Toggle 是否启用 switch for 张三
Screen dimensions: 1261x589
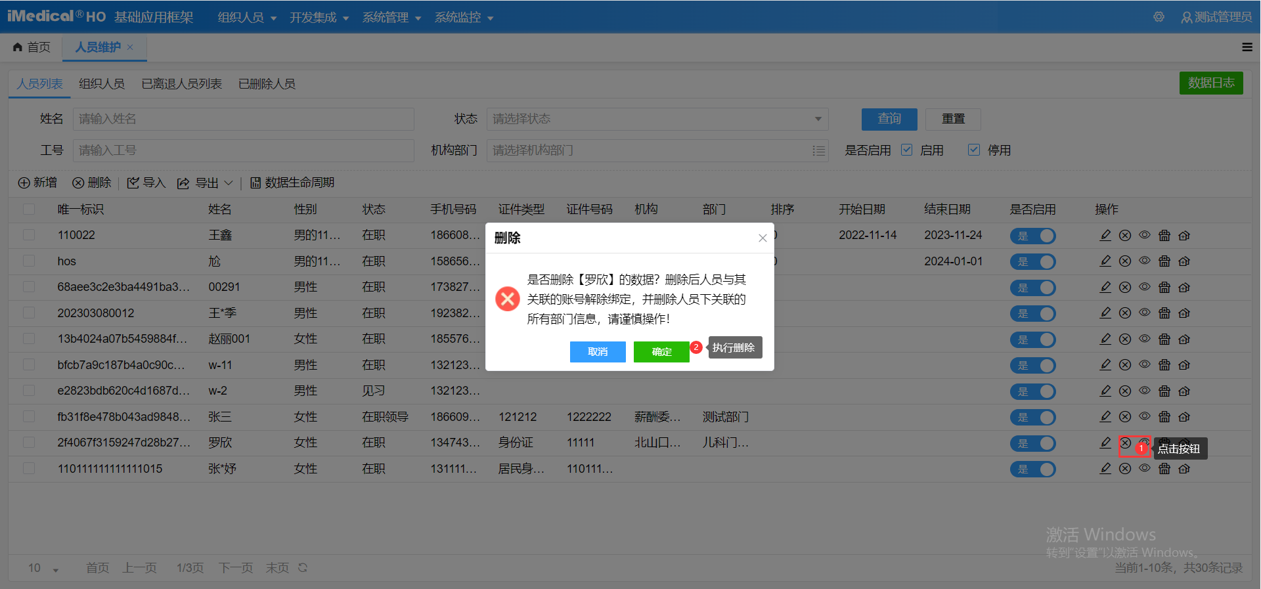click(1032, 418)
